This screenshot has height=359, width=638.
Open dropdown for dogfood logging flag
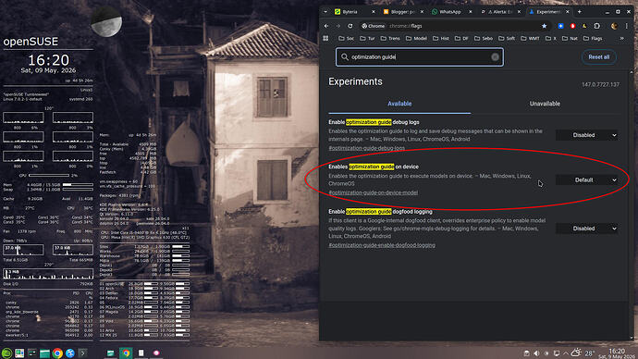tap(587, 229)
